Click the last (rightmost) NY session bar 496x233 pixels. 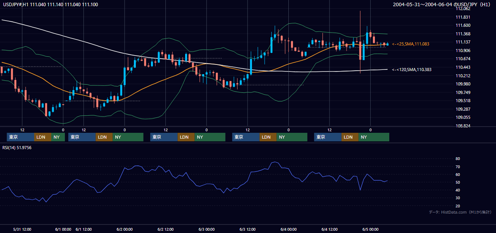click(374, 137)
